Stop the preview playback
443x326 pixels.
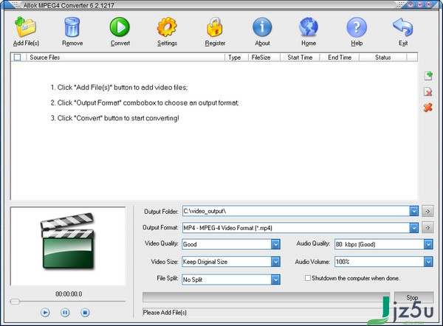(x=85, y=313)
